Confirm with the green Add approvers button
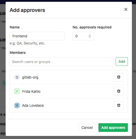This screenshot has height=139, width=136. pyautogui.click(x=113, y=128)
